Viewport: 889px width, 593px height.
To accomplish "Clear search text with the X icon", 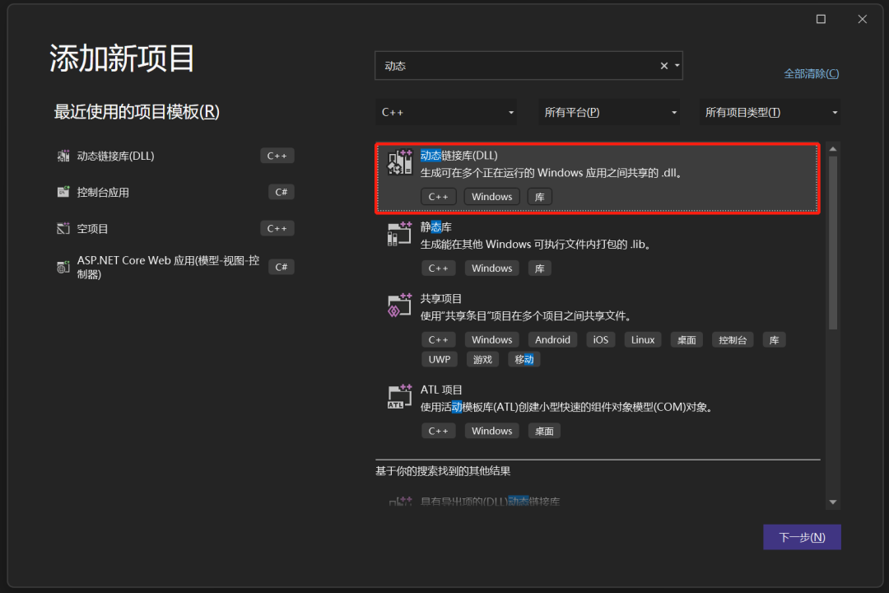I will (663, 66).
